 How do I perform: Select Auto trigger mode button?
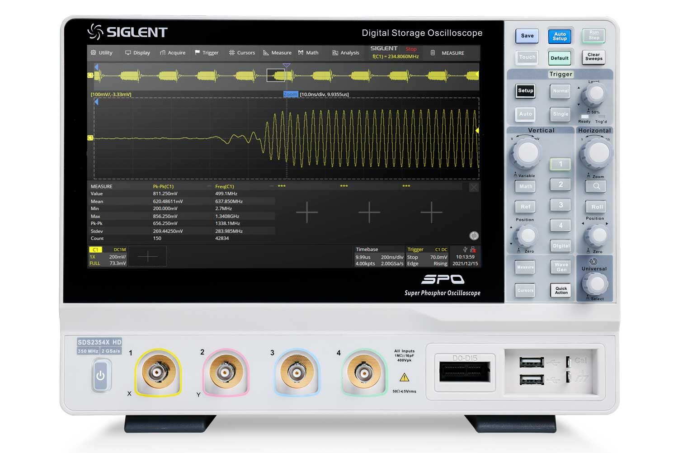pyautogui.click(x=526, y=114)
